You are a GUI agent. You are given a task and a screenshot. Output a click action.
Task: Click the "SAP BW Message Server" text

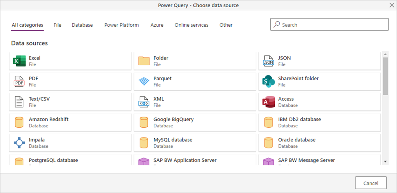tap(306, 160)
